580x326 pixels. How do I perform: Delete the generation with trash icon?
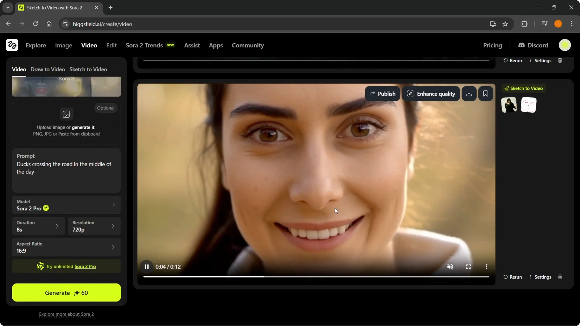560,277
